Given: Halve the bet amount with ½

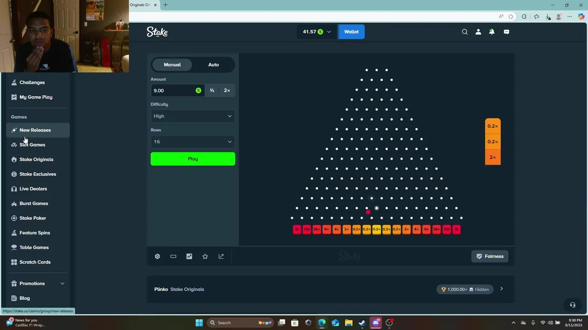Looking at the screenshot, I should click(x=212, y=90).
